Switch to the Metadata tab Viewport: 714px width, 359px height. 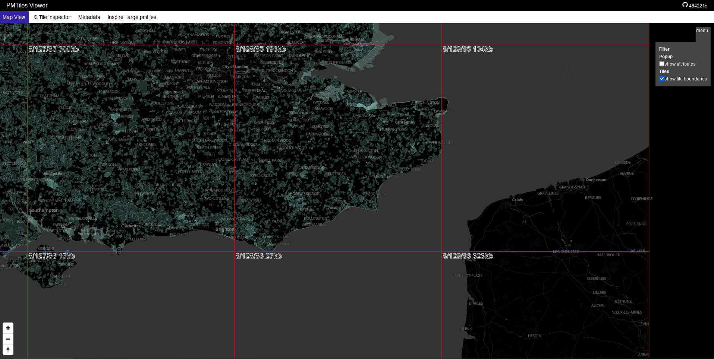click(89, 17)
